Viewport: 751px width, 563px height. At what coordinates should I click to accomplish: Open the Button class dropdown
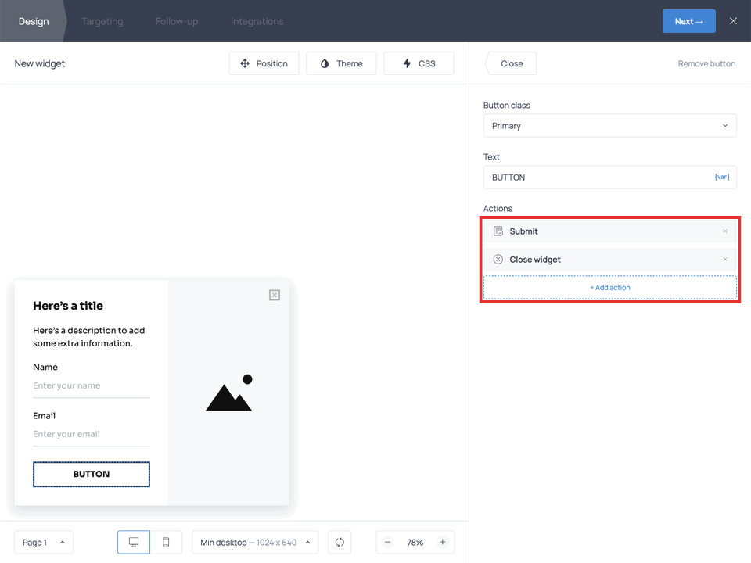[610, 125]
